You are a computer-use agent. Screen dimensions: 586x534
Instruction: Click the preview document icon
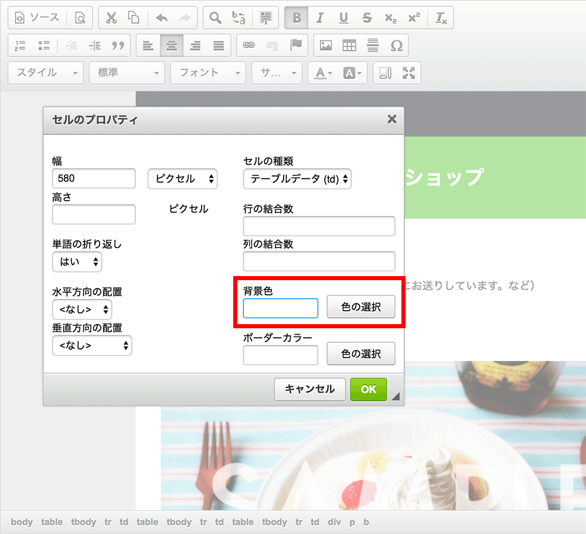(x=80, y=18)
